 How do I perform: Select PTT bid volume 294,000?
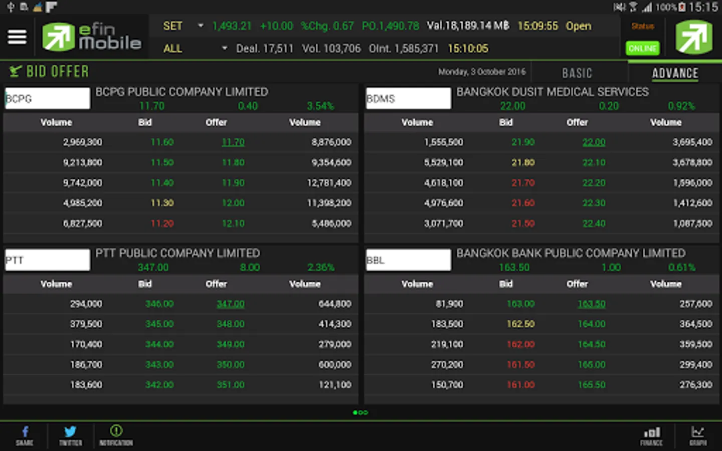86,304
